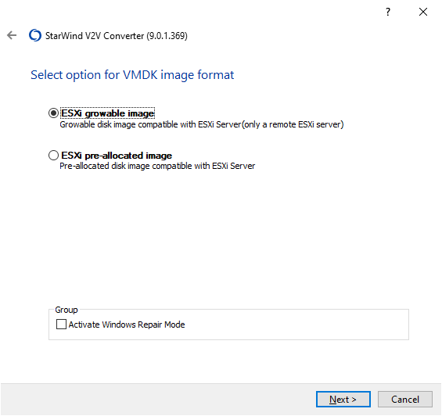Click the 'Select option for VMDK image format' heading
Screen dimensions: 442x416
tap(132, 75)
